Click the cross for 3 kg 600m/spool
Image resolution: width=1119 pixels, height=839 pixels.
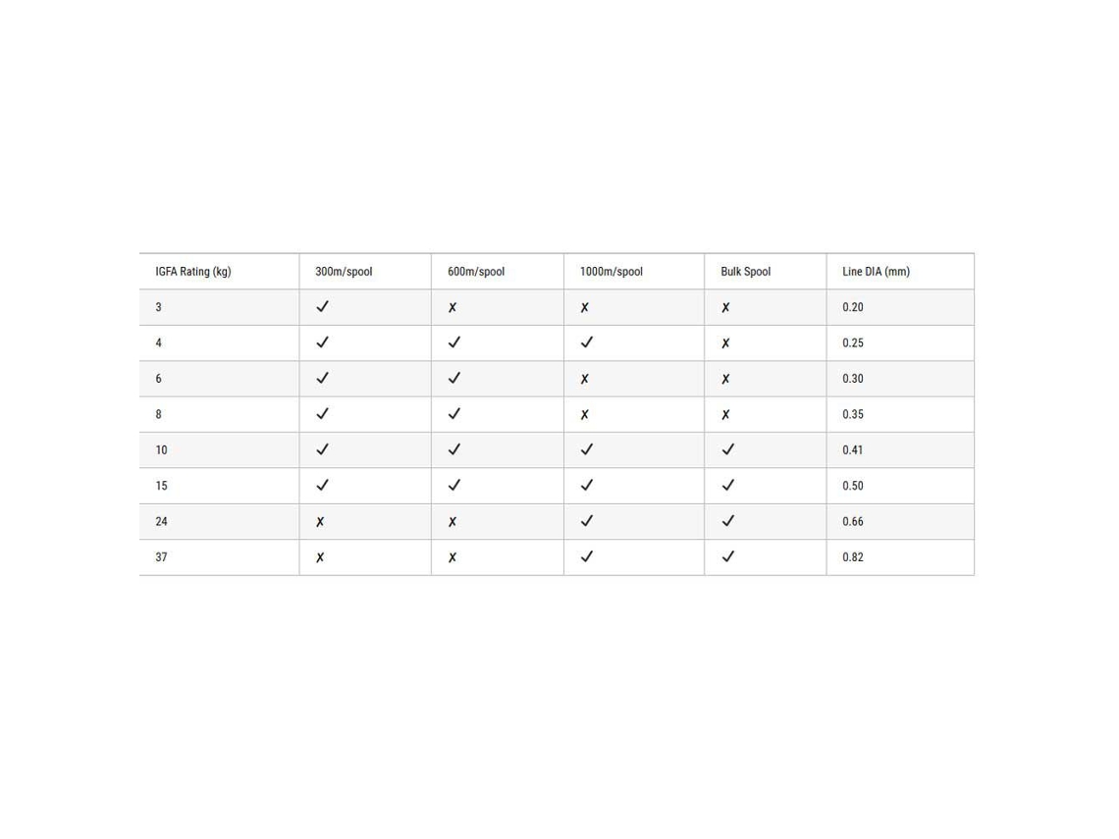coord(453,307)
